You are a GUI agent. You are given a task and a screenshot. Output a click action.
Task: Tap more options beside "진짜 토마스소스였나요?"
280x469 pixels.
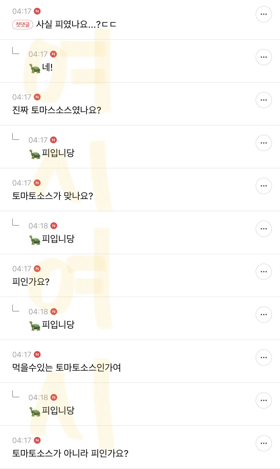click(264, 100)
